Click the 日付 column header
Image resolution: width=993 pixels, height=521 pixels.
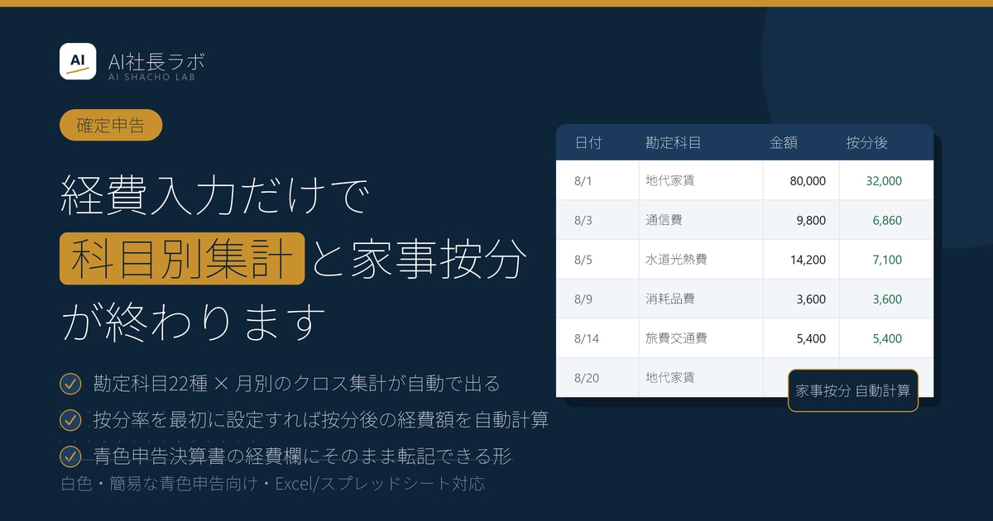pos(588,143)
